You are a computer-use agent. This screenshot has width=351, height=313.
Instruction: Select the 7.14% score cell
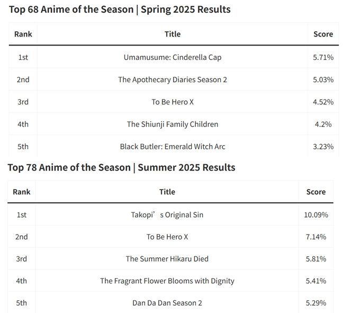point(316,237)
